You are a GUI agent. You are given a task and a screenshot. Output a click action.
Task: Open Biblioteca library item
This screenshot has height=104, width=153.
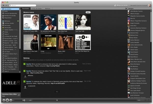tap(10, 21)
